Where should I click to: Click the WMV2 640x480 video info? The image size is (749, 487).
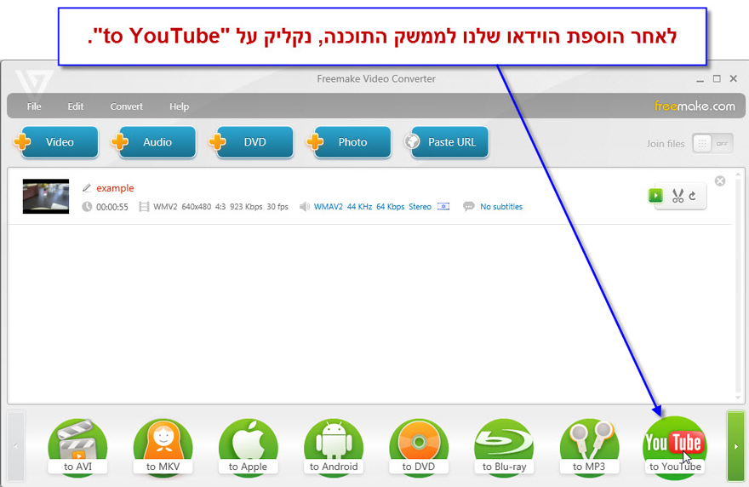click(220, 206)
